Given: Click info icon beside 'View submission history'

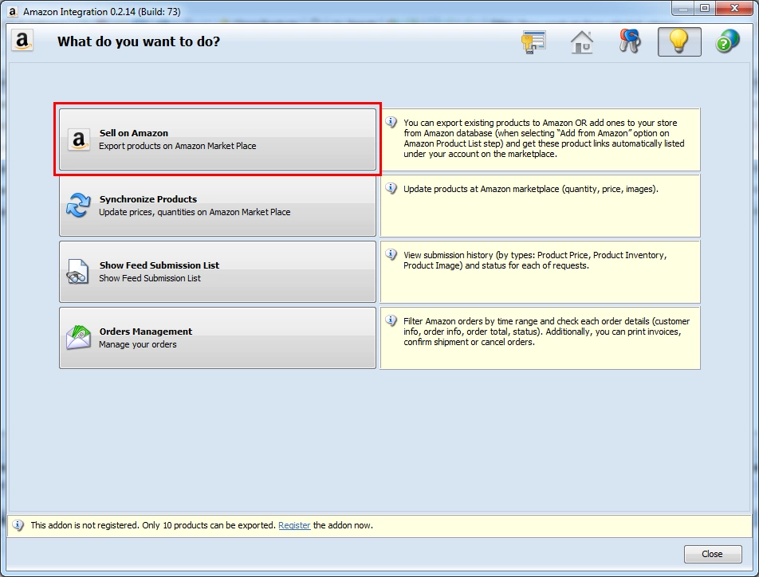Looking at the screenshot, I should click(x=391, y=254).
